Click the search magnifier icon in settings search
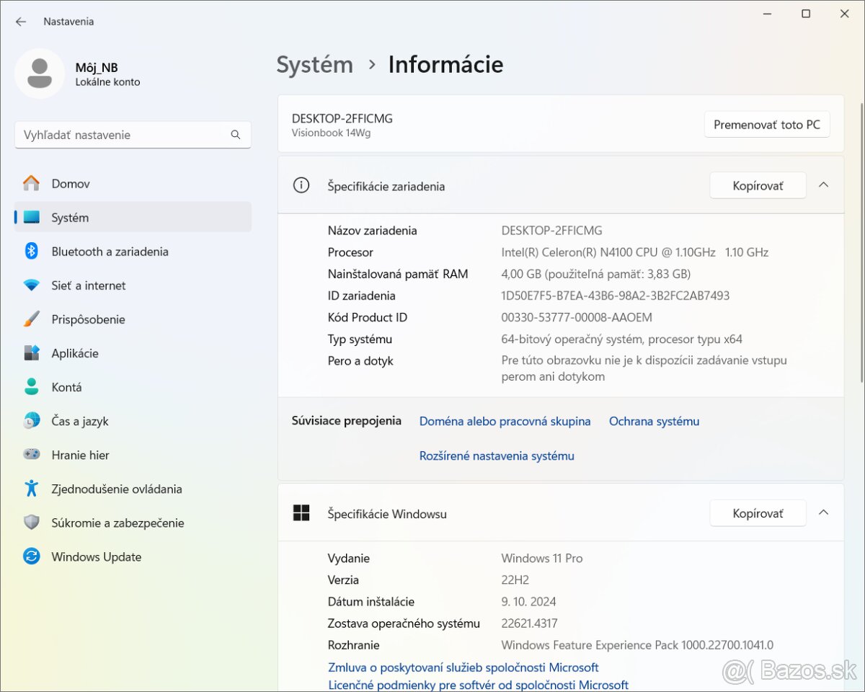This screenshot has height=692, width=865. pos(235,135)
